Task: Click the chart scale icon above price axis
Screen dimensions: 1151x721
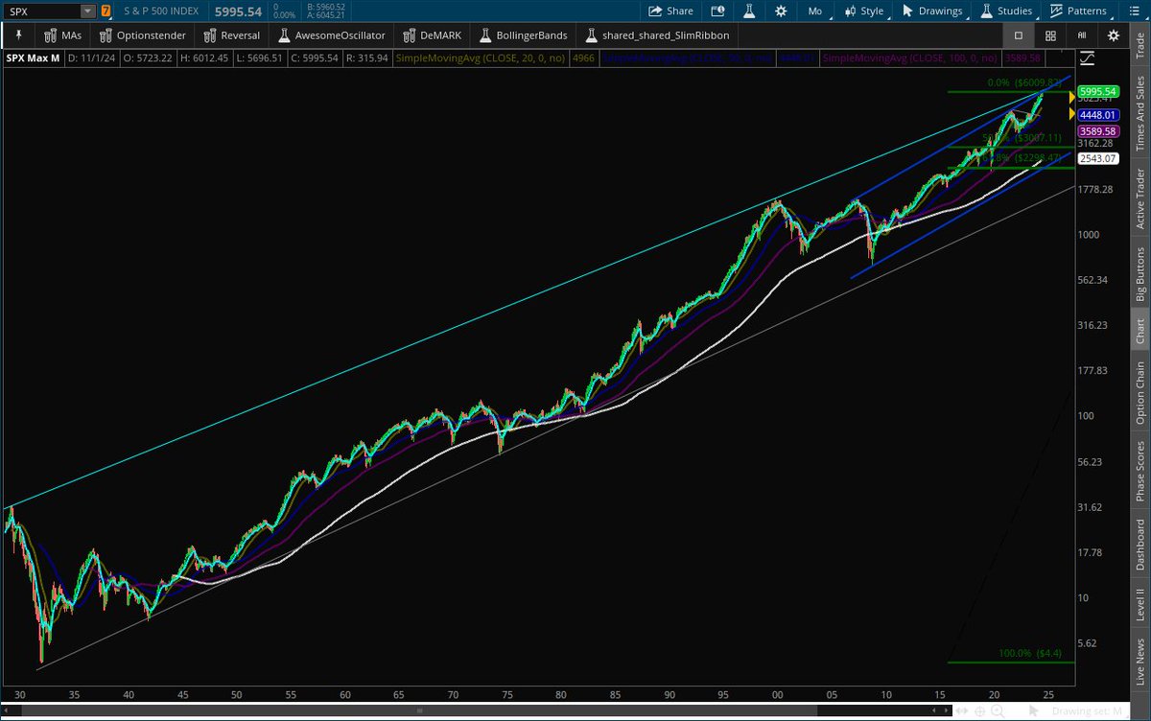Action: point(1087,58)
